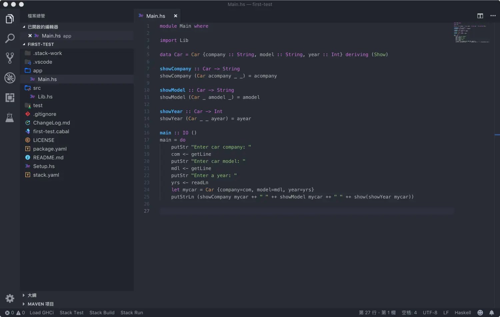
Task: Close Main.hs in the open editors list
Action: point(30,36)
